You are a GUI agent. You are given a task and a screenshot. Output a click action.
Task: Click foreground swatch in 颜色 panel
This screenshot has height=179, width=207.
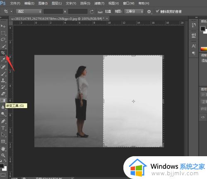203,29
